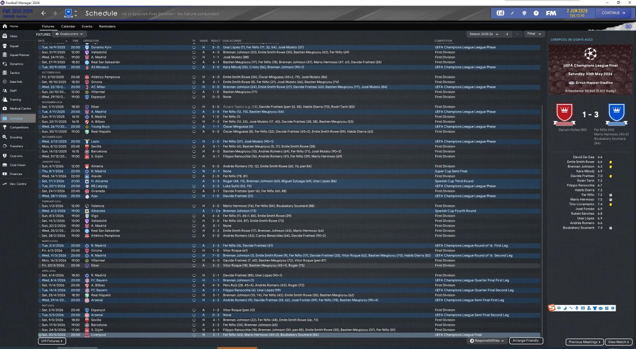Select the H. Alicante 17/1/2026 cup row
Image resolution: width=636 pixels, height=349 pixels.
coord(289,181)
